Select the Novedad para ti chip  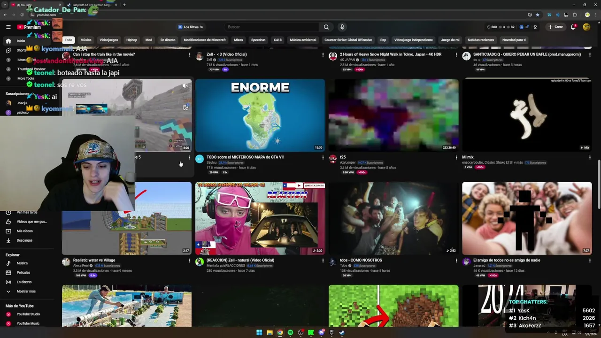pos(514,40)
